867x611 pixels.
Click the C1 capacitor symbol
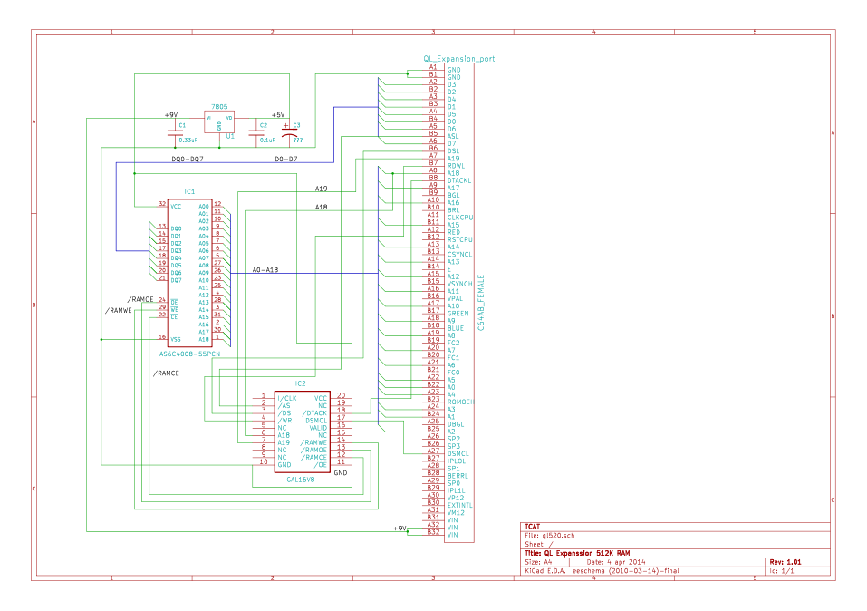tap(175, 133)
